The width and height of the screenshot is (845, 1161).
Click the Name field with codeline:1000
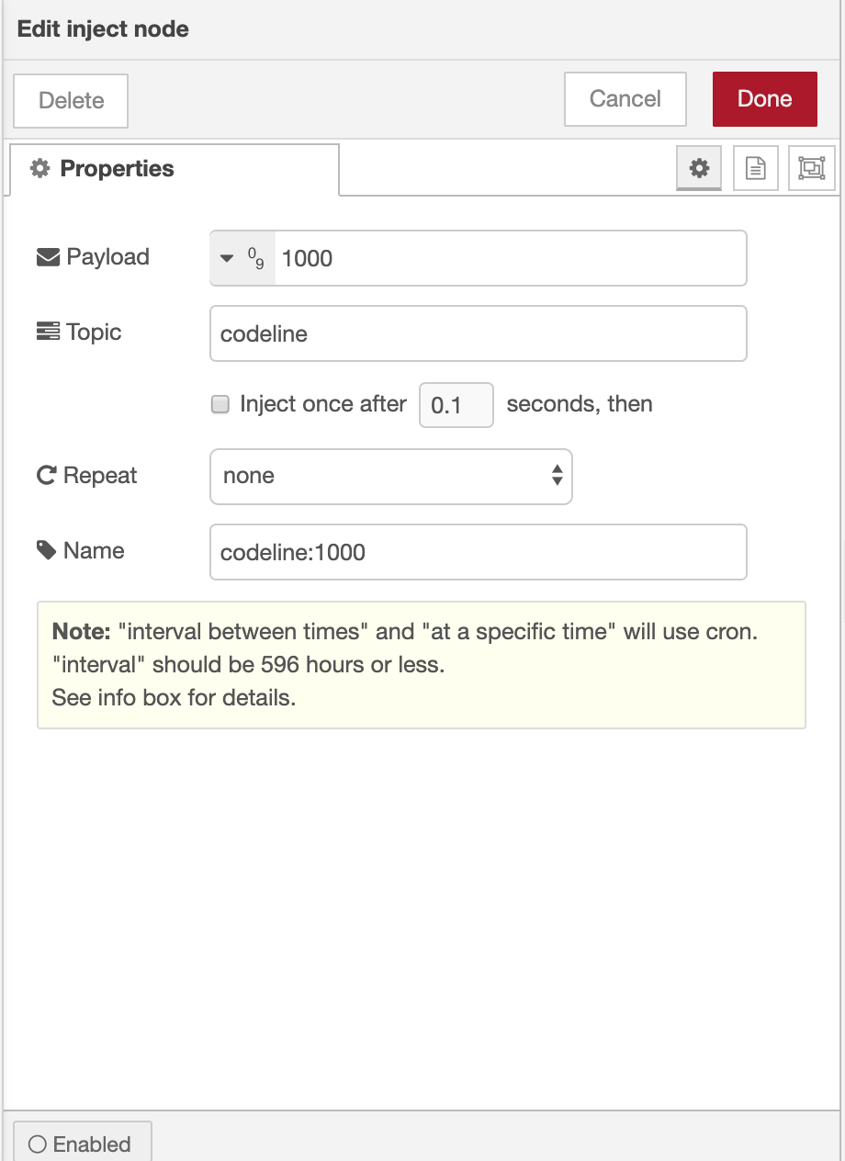coord(478,552)
